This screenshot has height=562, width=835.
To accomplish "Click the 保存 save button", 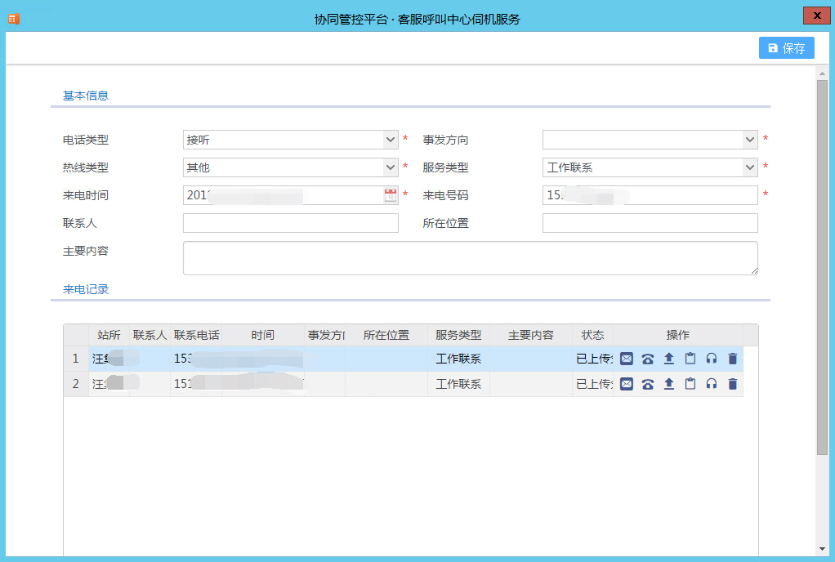I will pos(786,48).
